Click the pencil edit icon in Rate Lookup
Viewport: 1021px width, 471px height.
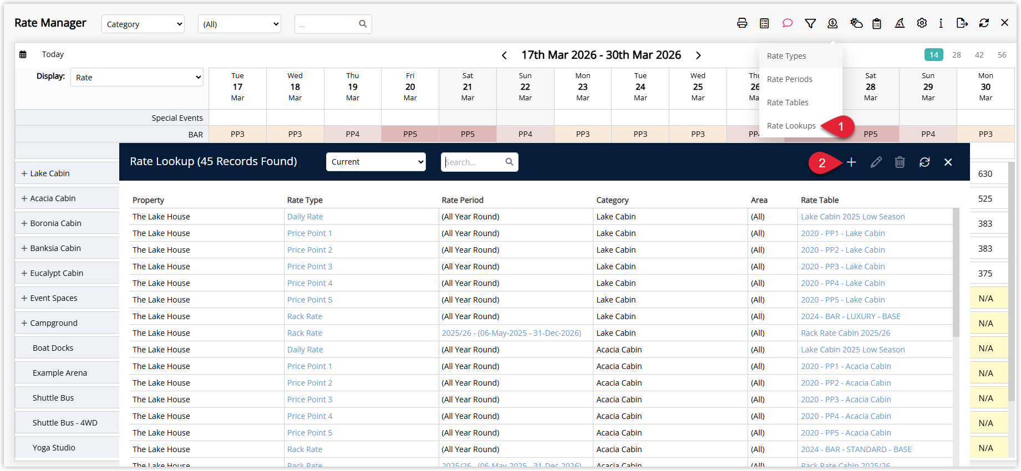coord(876,162)
